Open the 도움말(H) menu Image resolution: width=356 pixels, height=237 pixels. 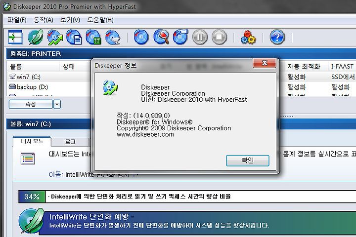coord(100,20)
